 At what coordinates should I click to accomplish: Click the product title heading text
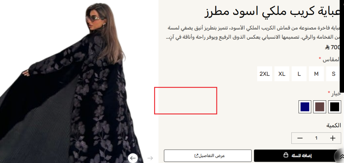[x=272, y=12]
